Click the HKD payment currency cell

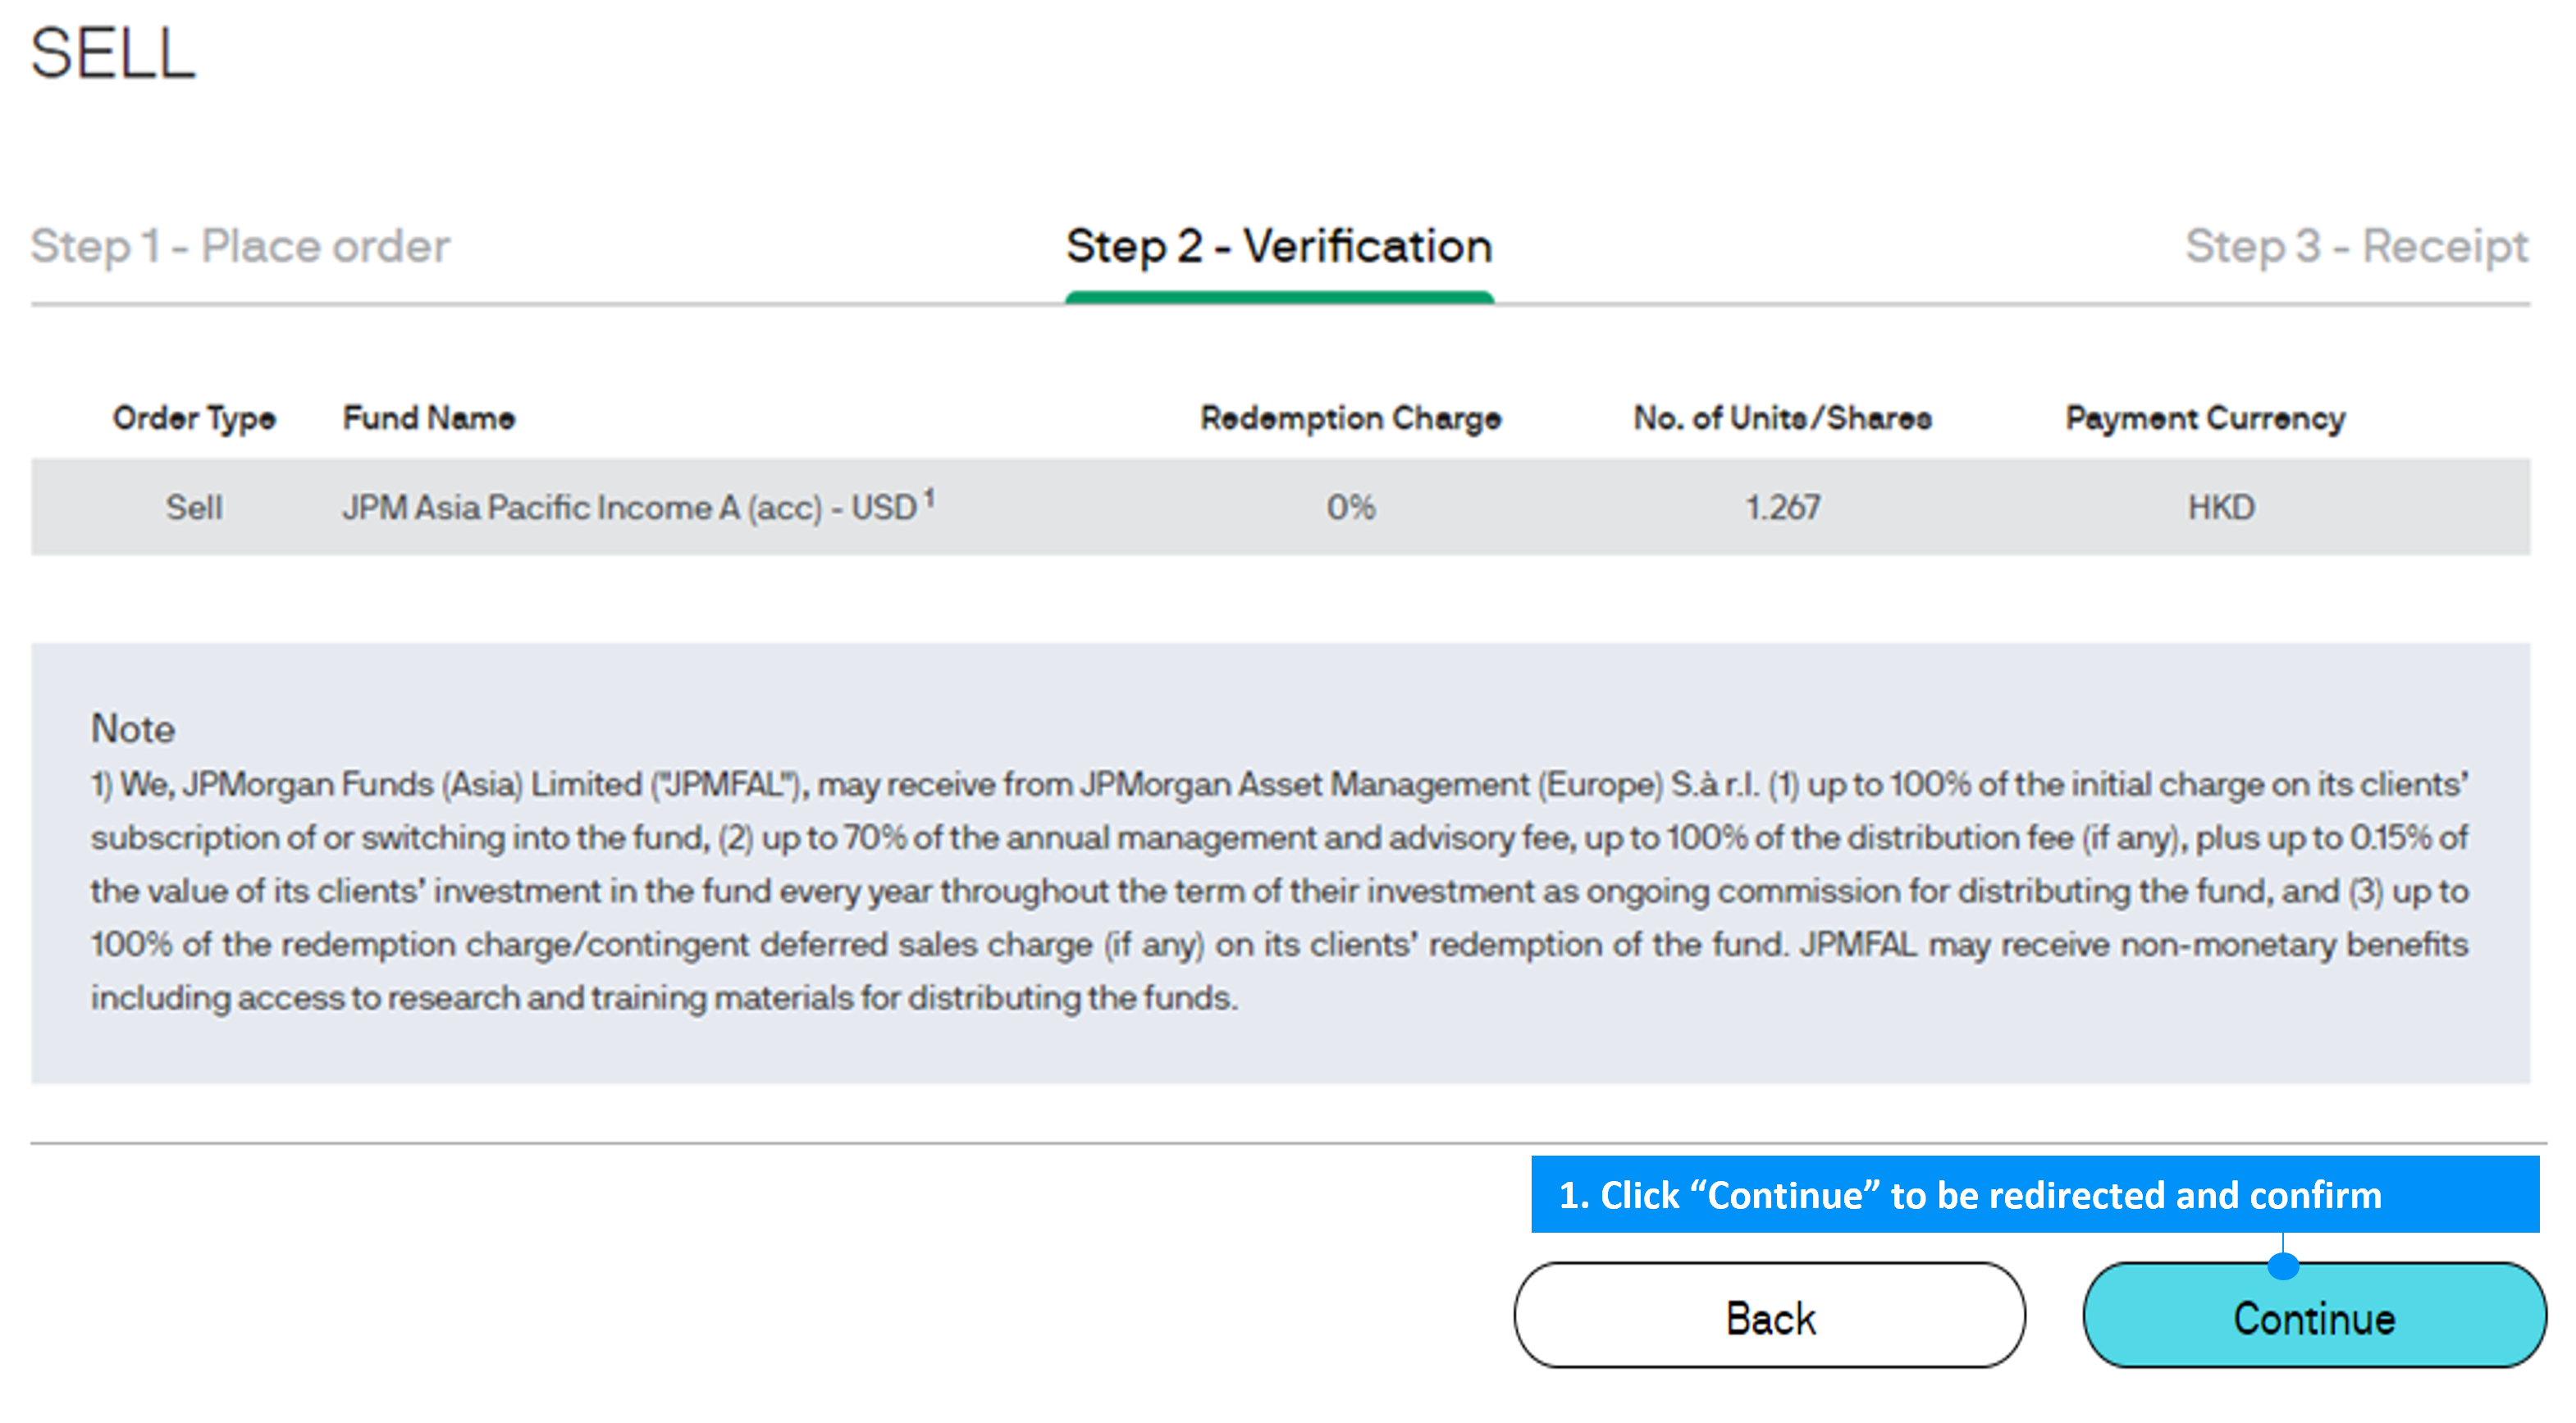point(2221,507)
